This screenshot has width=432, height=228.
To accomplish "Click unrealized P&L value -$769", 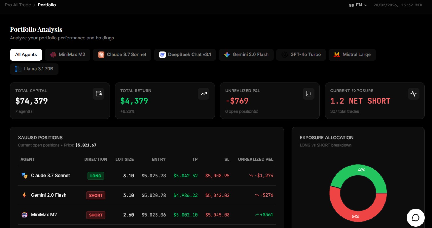I will [x=237, y=101].
